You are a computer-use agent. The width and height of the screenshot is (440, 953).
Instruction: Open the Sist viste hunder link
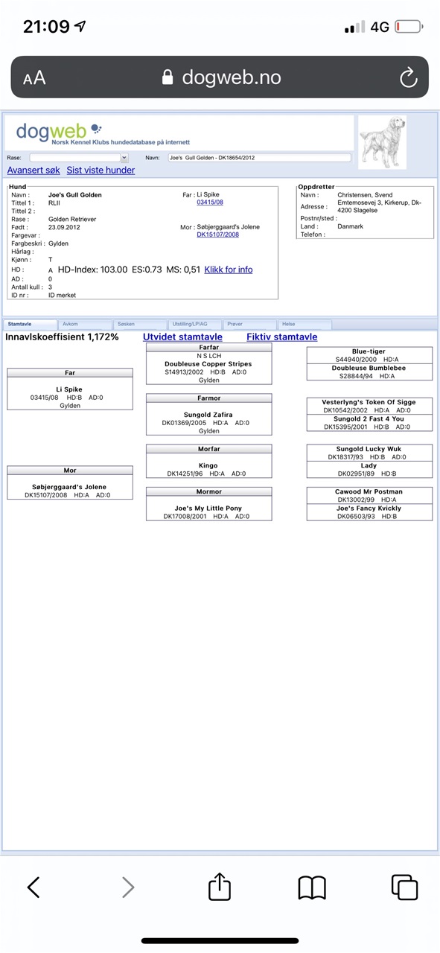click(101, 170)
